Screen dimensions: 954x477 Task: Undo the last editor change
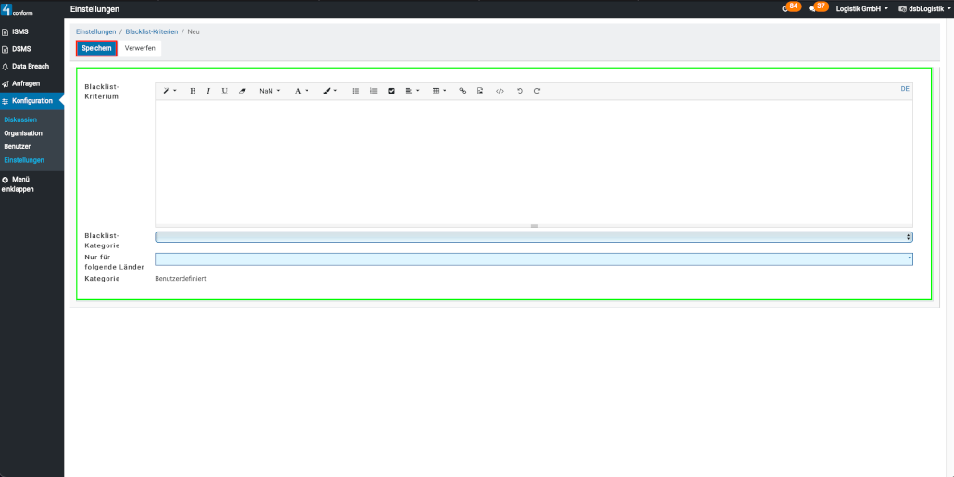tap(520, 91)
